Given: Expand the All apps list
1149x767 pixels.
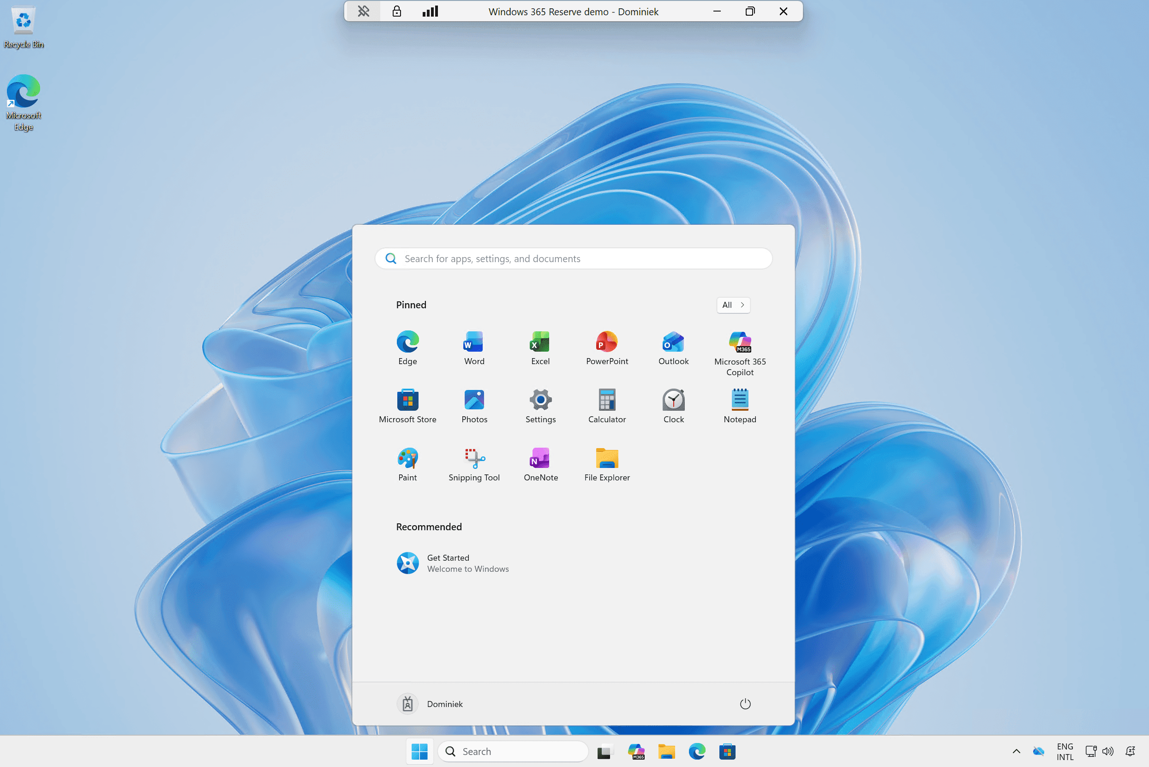Looking at the screenshot, I should 733,305.
